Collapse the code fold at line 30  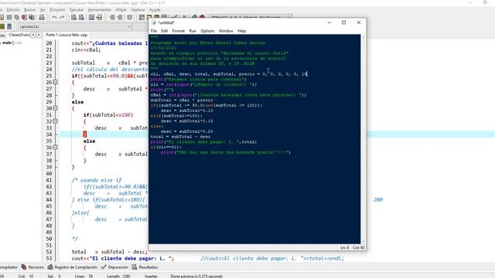click(x=55, y=108)
